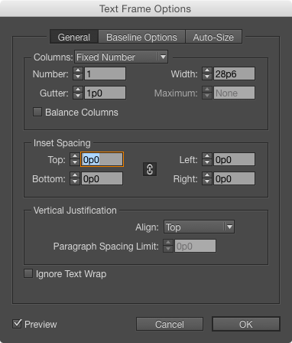
Task: Increase Left inset with up arrow
Action: 207,156
